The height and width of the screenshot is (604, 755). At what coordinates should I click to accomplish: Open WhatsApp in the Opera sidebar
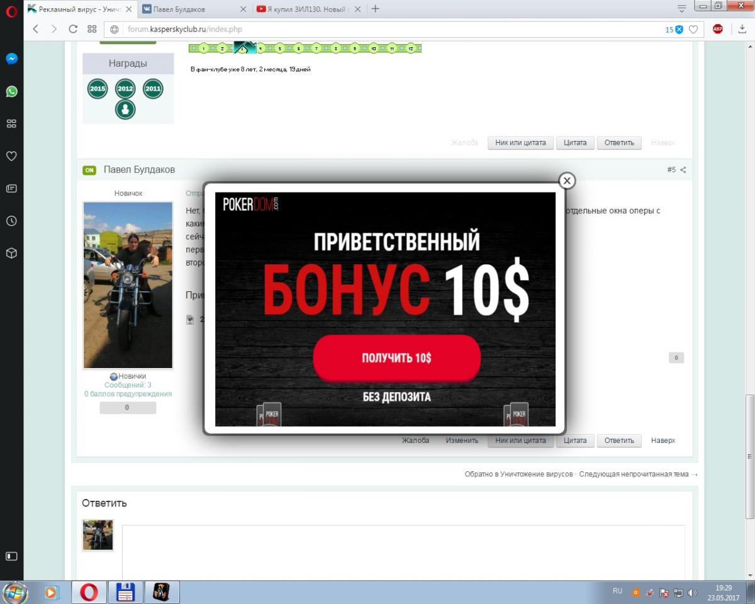(11, 91)
